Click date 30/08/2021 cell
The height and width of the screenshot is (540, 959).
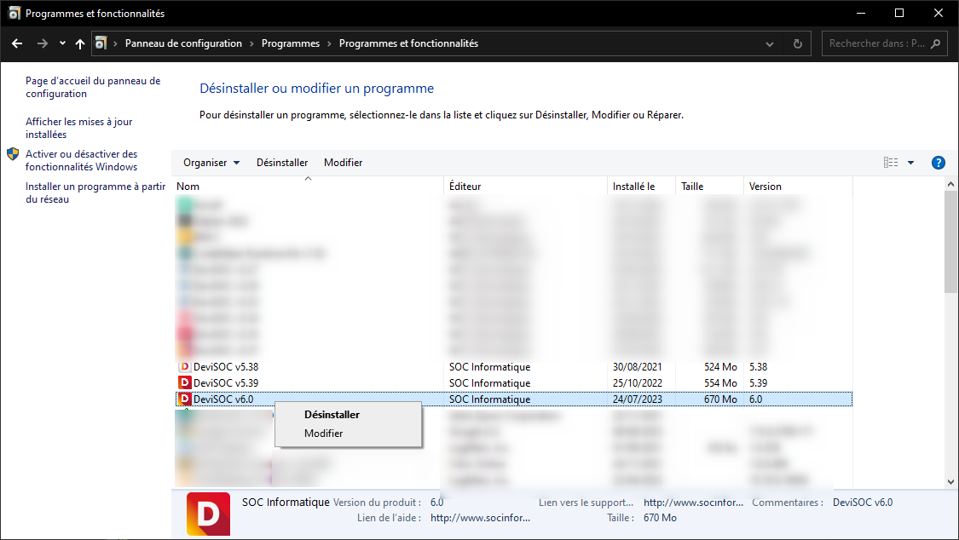638,367
